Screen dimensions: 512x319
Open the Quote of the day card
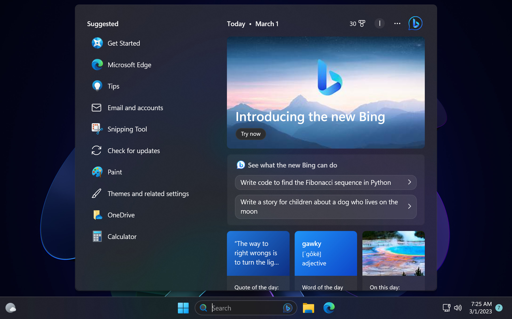(x=258, y=261)
